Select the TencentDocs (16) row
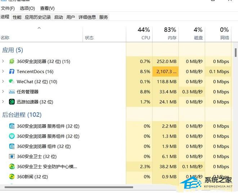This screenshot has height=193, width=238. pyautogui.click(x=116, y=71)
